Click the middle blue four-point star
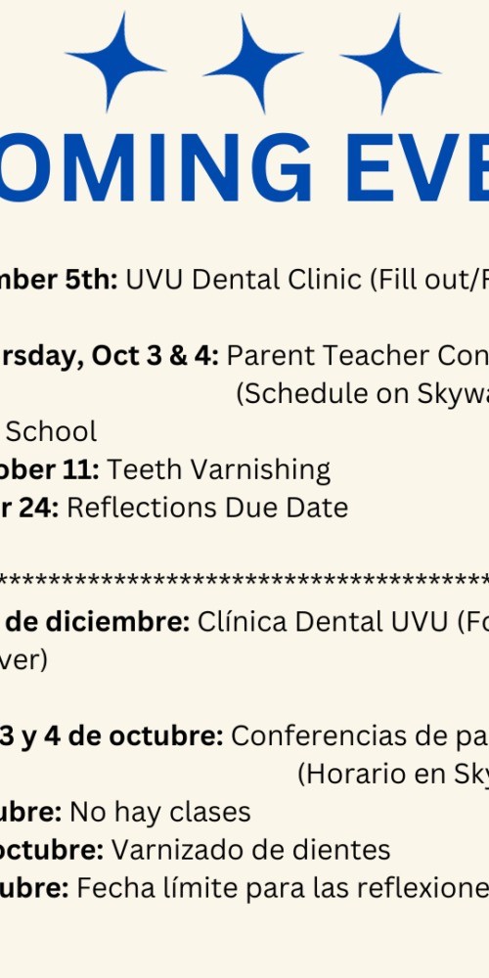Screen dimensions: 489x978 coord(253,64)
